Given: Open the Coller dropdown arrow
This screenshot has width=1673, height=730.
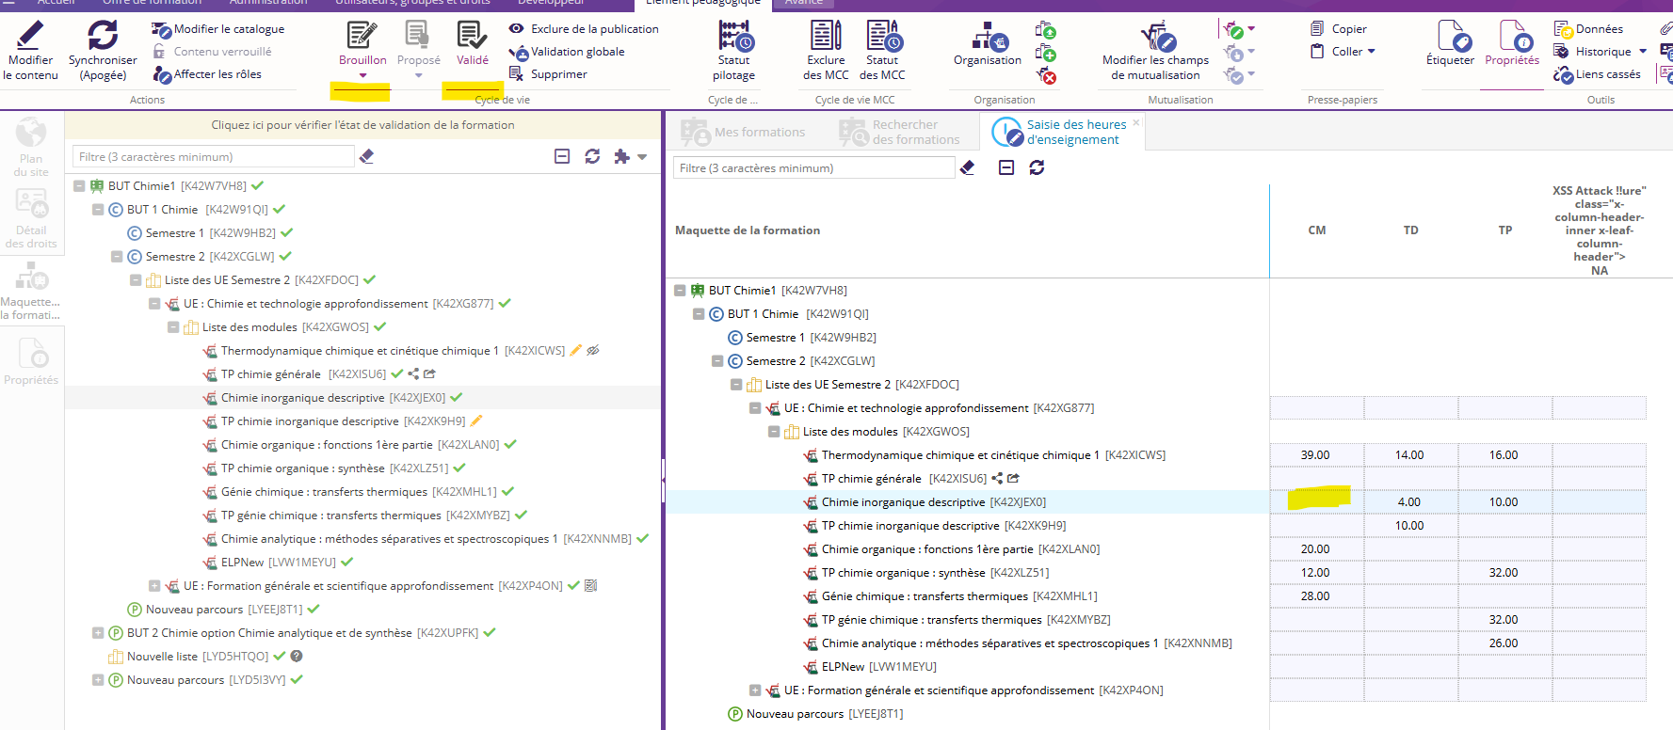Looking at the screenshot, I should pos(1371,52).
